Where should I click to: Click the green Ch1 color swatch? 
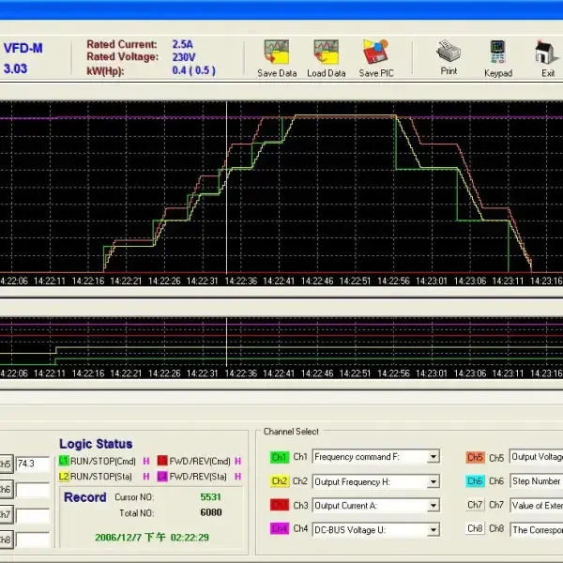click(280, 457)
